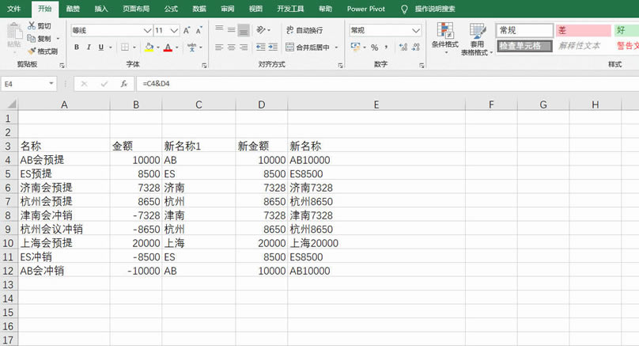Select cell containing 上海20000

[x=376, y=243]
